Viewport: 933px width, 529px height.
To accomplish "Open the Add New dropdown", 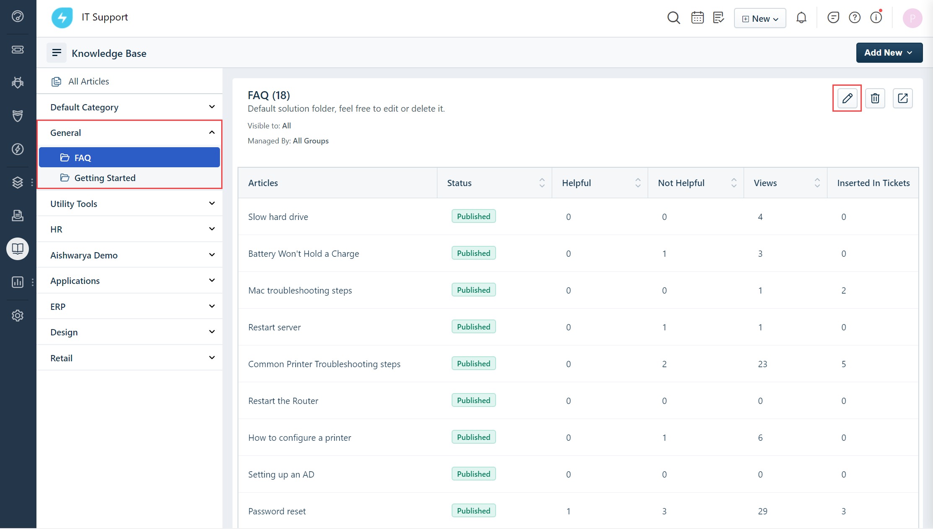I will point(889,53).
